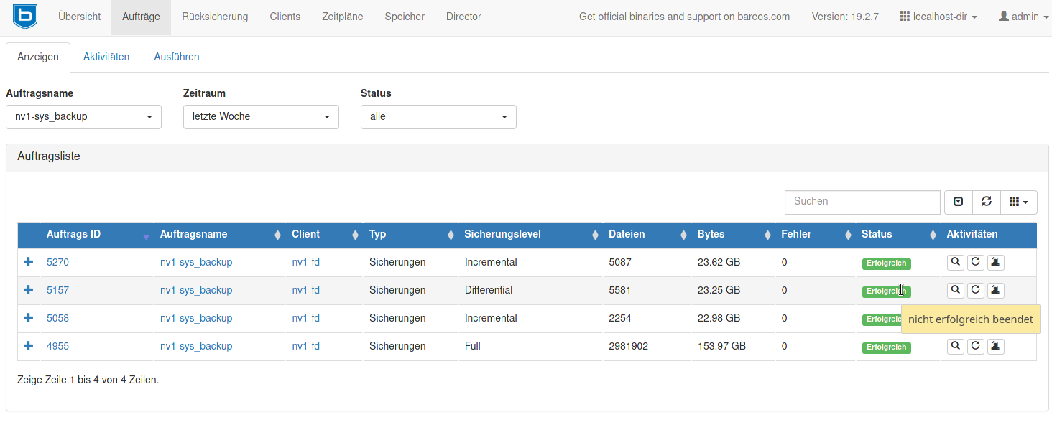This screenshot has height=430, width=1052.
Task: Open the job ID 5157 link
Action: pos(57,290)
